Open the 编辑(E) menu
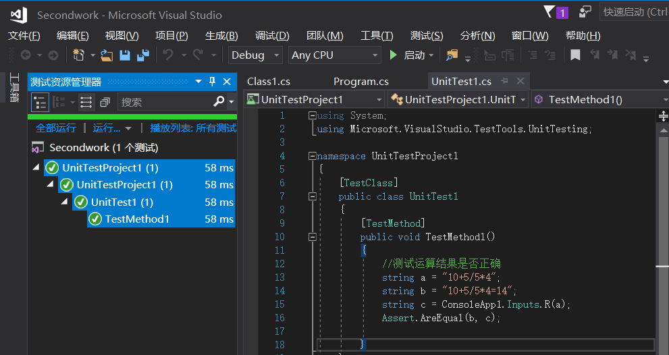 coord(72,35)
